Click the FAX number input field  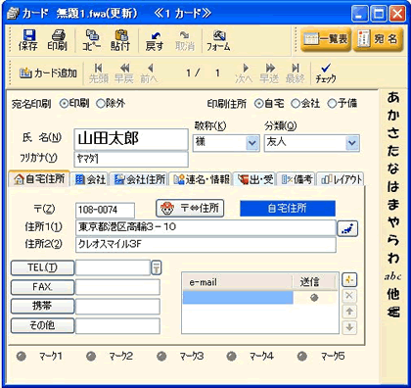click(x=117, y=287)
